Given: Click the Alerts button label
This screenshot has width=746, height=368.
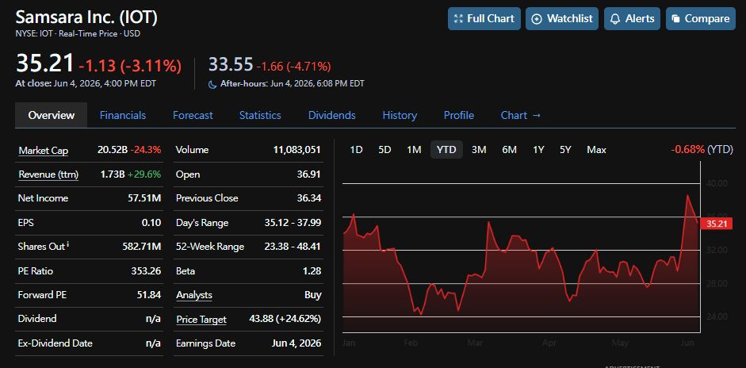Looking at the screenshot, I should point(640,19).
